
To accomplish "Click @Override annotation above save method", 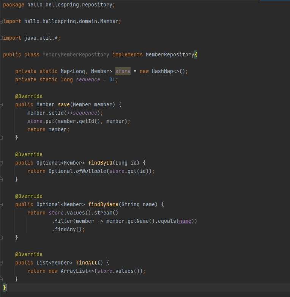I will [29, 96].
